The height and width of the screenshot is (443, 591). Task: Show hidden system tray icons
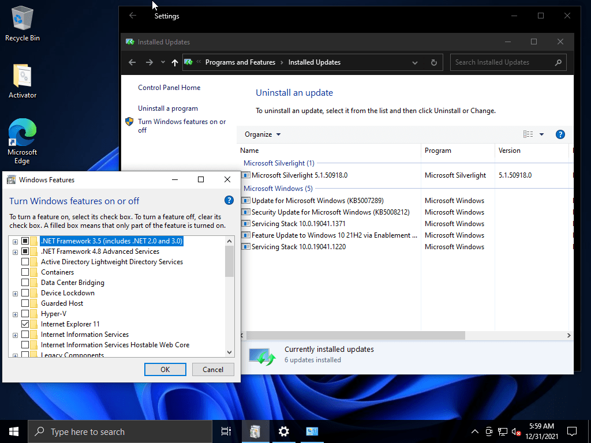(475, 431)
